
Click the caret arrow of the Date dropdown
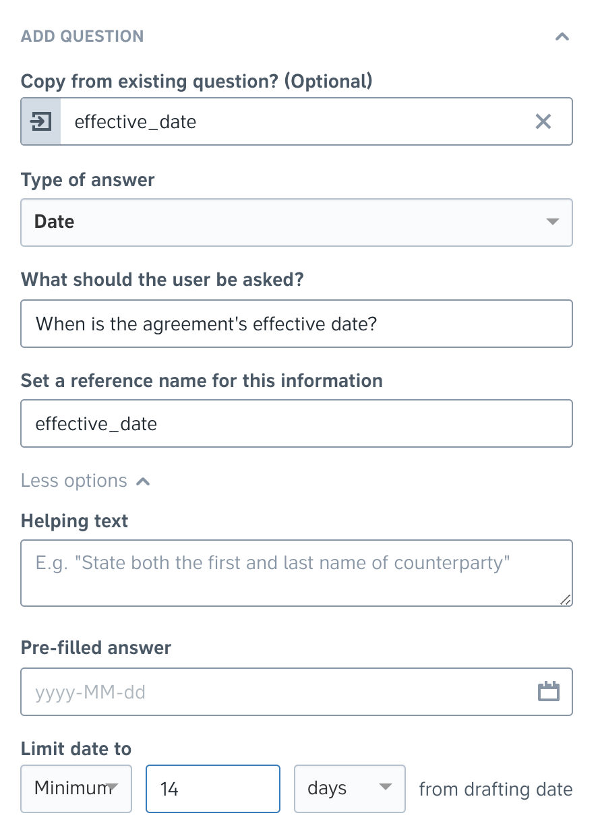[553, 222]
